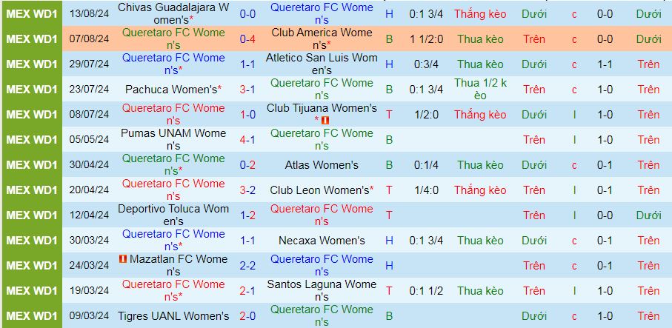
Task: Click Atlas Women's team name
Action: [x=322, y=165]
